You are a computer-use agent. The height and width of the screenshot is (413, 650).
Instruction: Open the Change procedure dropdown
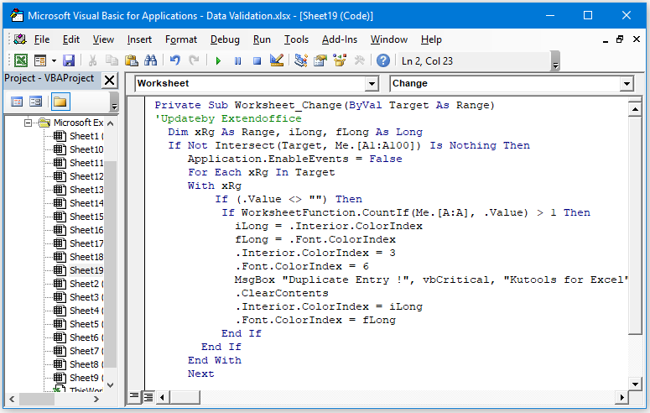(626, 84)
